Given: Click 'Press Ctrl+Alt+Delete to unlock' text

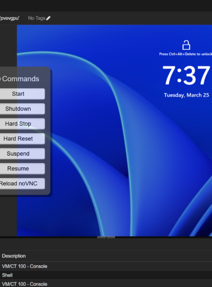Looking at the screenshot, I should point(185,54).
